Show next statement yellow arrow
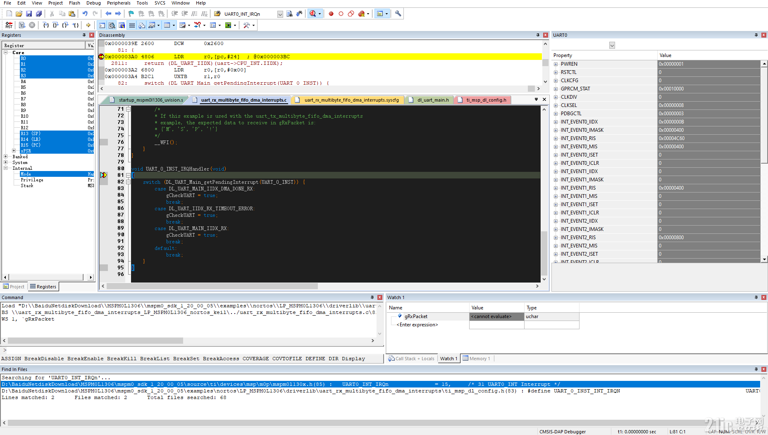Screen dimensions: 768x435 click(88, 25)
